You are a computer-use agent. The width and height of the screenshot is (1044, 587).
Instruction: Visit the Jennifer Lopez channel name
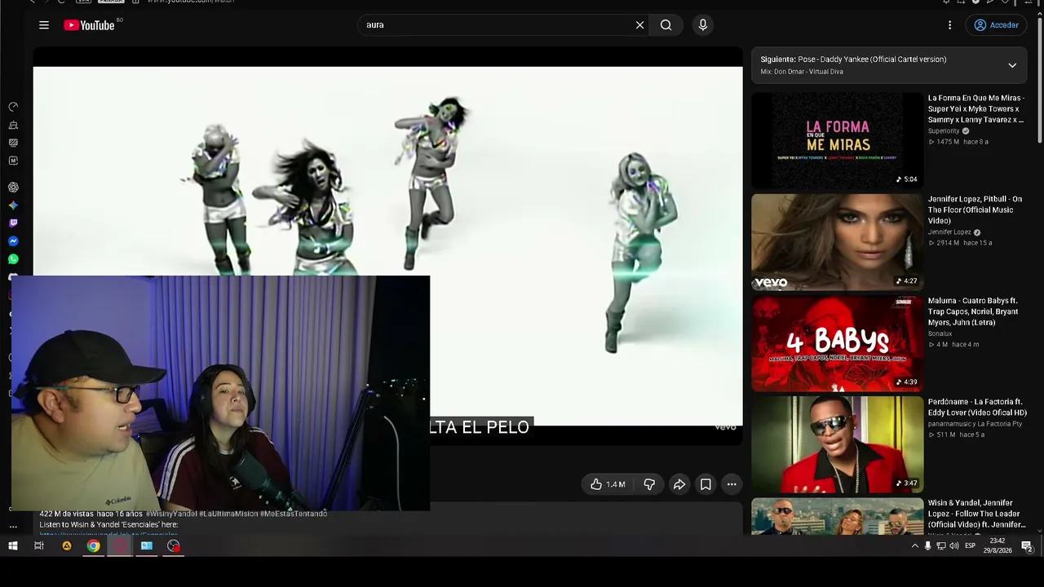[x=949, y=232]
